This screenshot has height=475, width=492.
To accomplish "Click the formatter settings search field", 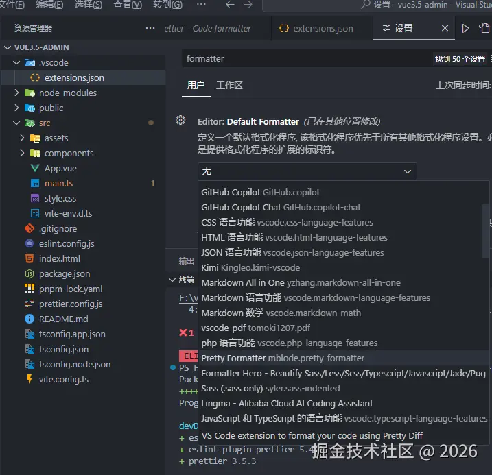I will pyautogui.click(x=307, y=58).
